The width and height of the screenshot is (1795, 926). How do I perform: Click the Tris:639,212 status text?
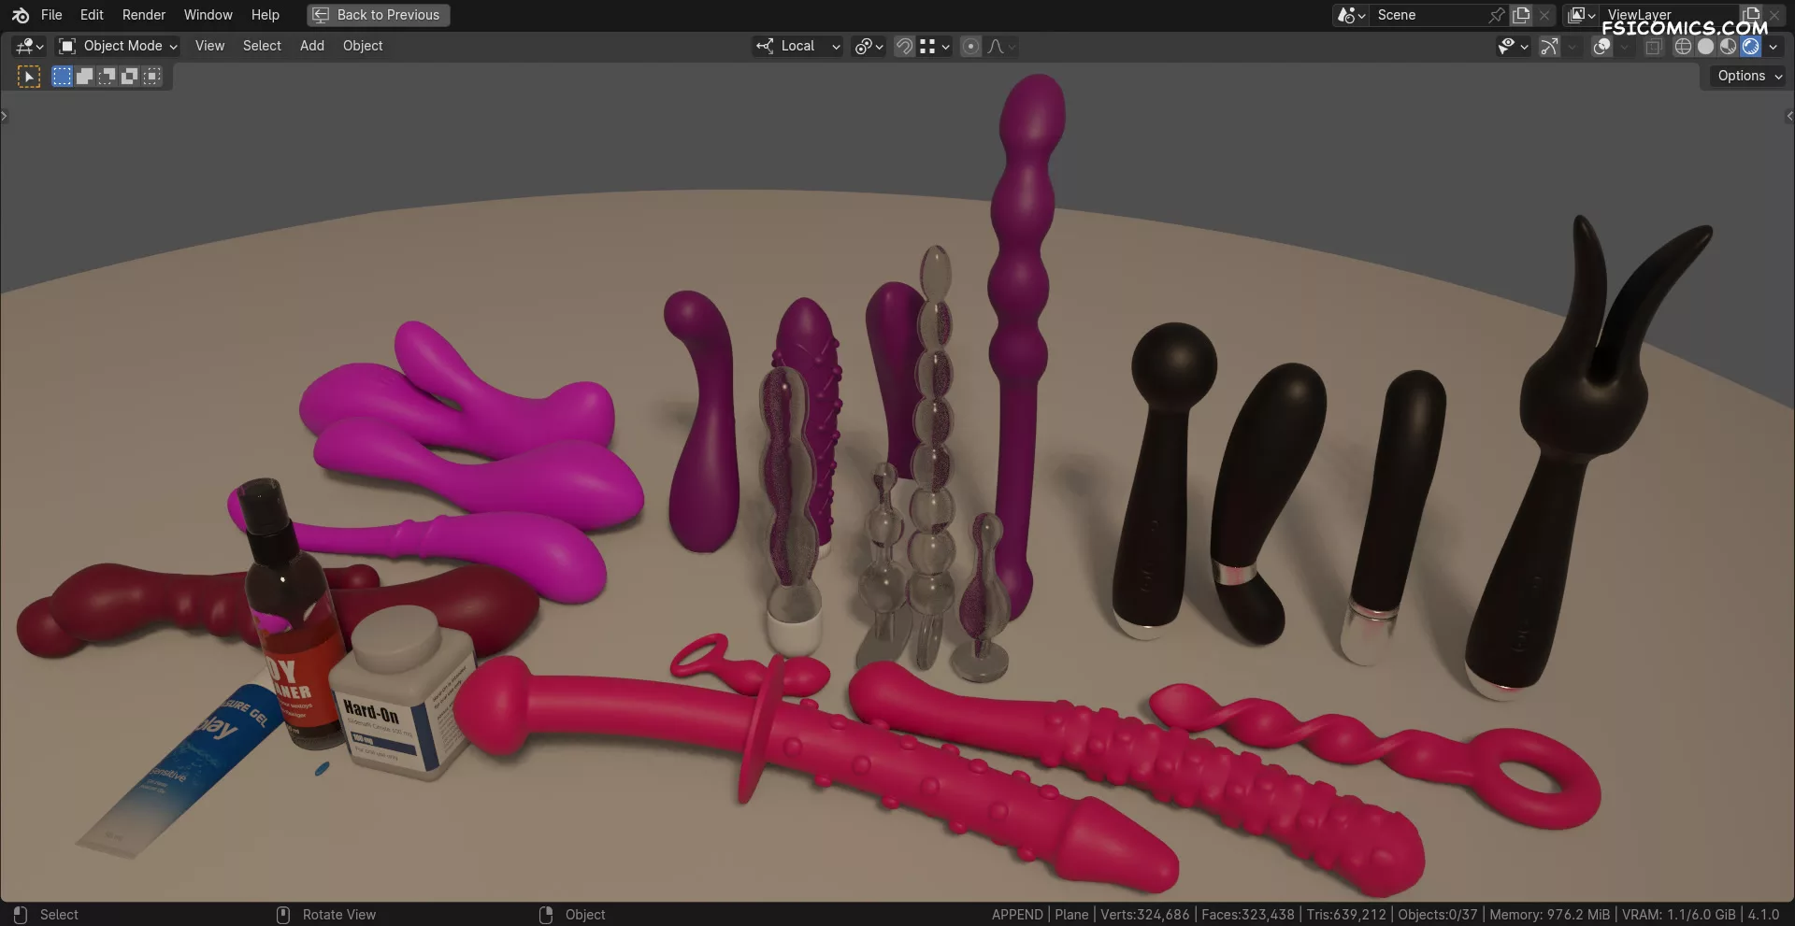(1346, 915)
